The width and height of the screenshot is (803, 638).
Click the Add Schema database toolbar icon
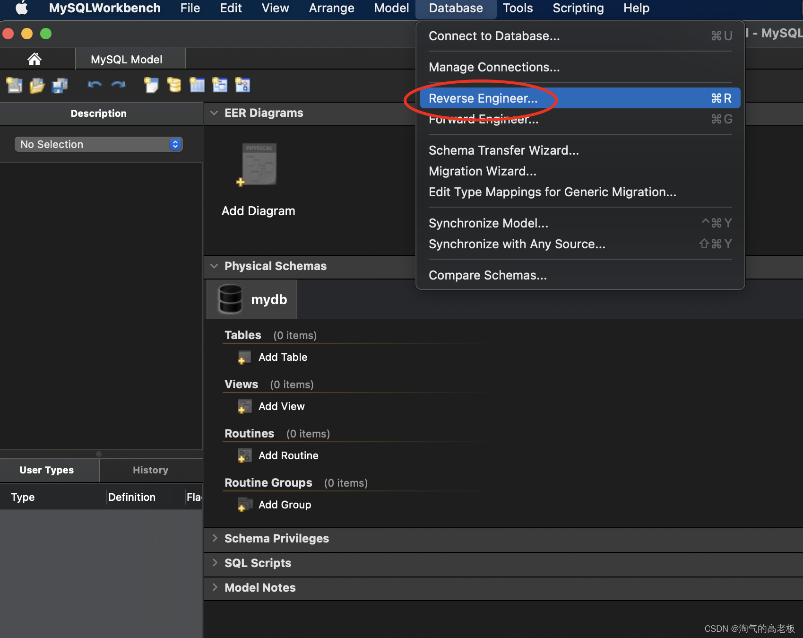coord(174,85)
